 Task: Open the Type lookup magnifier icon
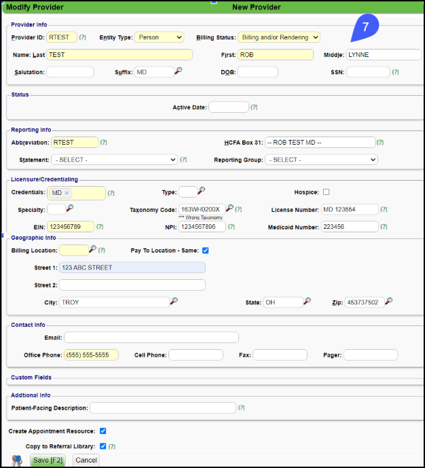click(x=202, y=192)
